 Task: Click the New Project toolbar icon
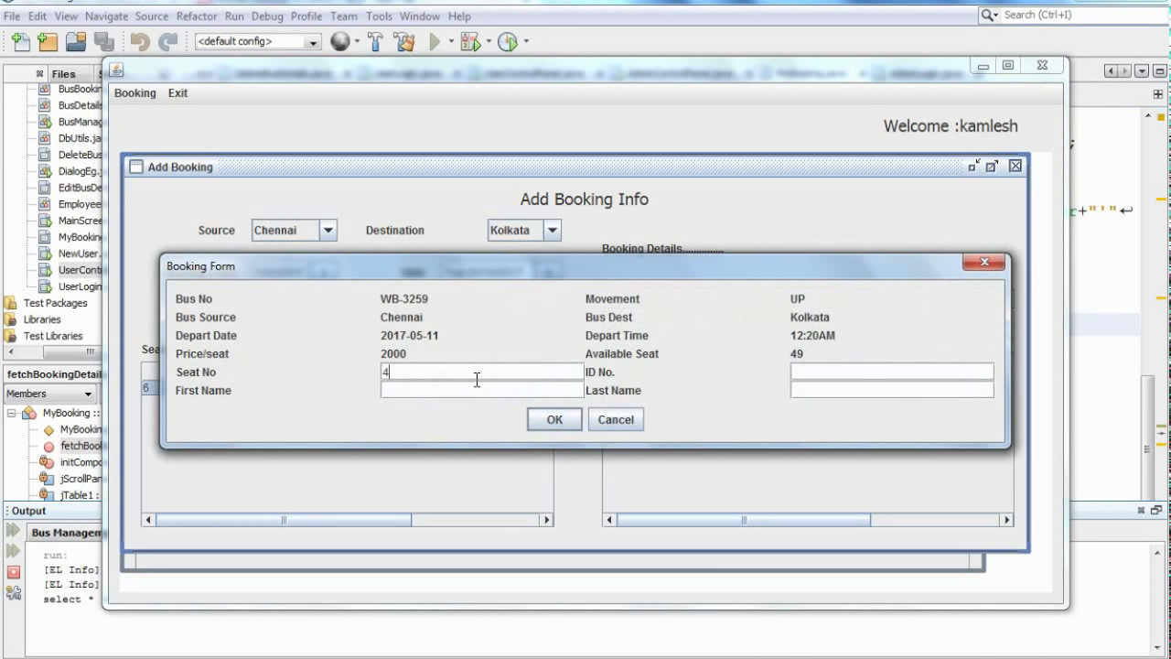pyautogui.click(x=48, y=41)
